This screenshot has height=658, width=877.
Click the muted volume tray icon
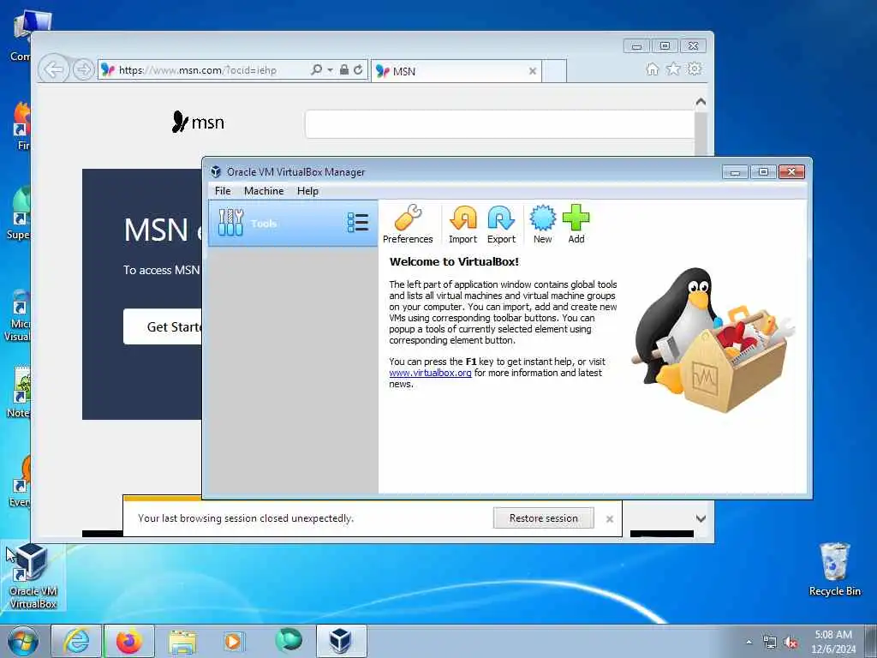(x=790, y=643)
